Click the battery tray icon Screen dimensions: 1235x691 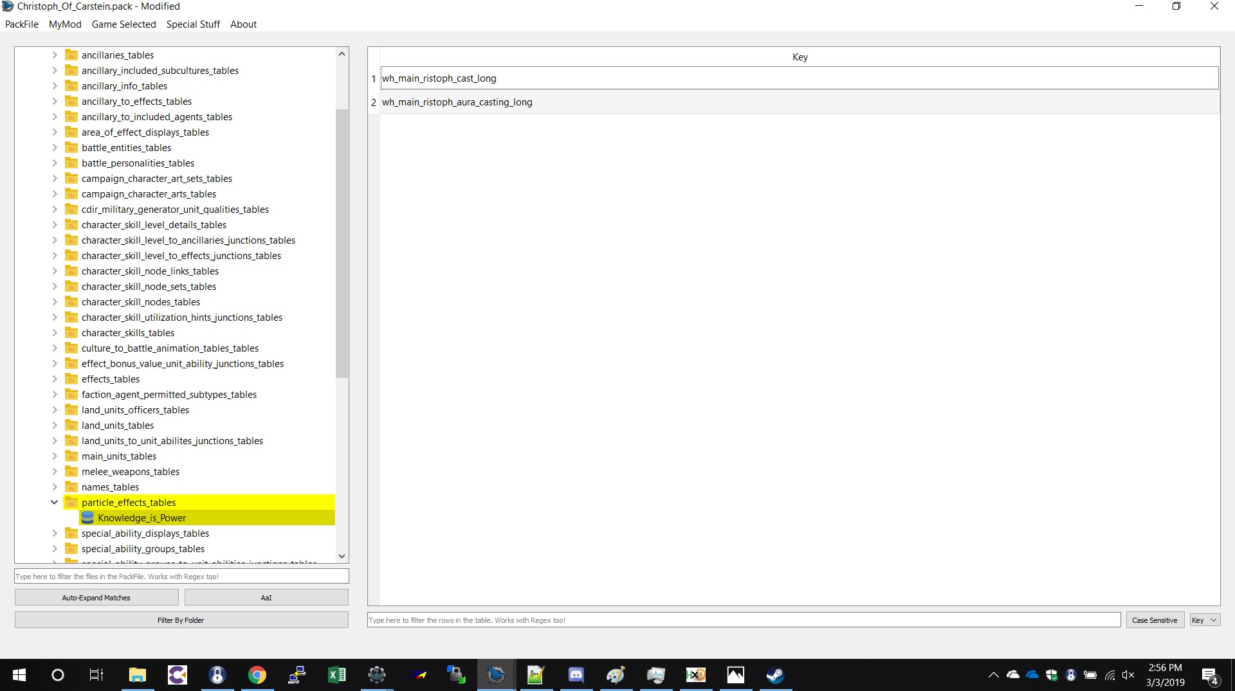point(1090,675)
